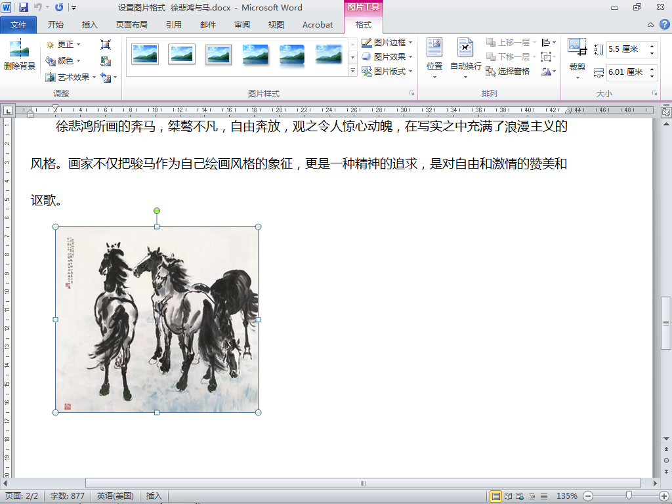Apply the fourth drop shadow picture style

click(x=255, y=54)
